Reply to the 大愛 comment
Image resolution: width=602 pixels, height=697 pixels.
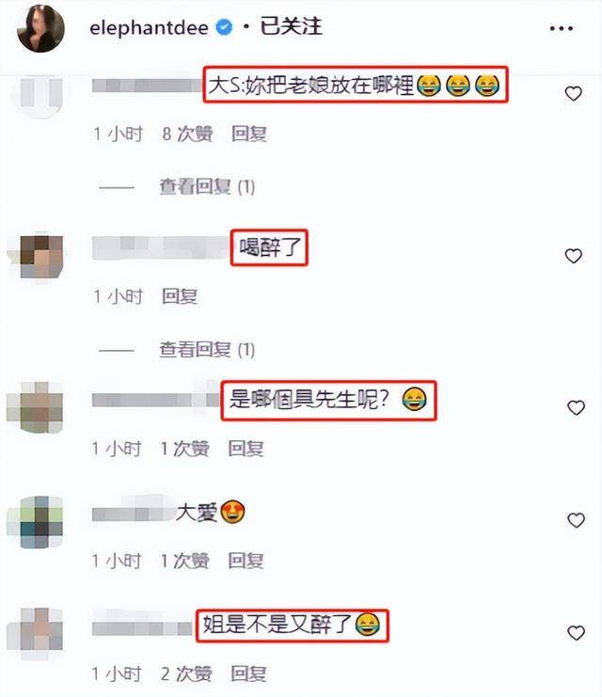click(x=246, y=561)
